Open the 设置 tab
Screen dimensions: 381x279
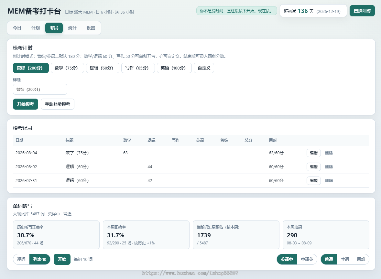coord(91,28)
